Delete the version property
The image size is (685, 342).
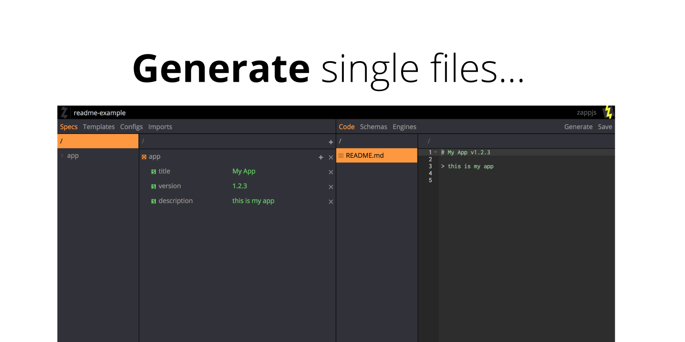pos(331,187)
